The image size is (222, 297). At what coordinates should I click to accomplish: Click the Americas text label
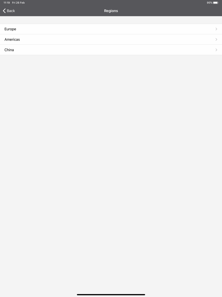pyautogui.click(x=12, y=39)
